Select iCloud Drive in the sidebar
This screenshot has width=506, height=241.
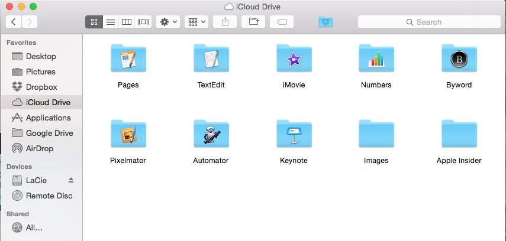[41, 102]
